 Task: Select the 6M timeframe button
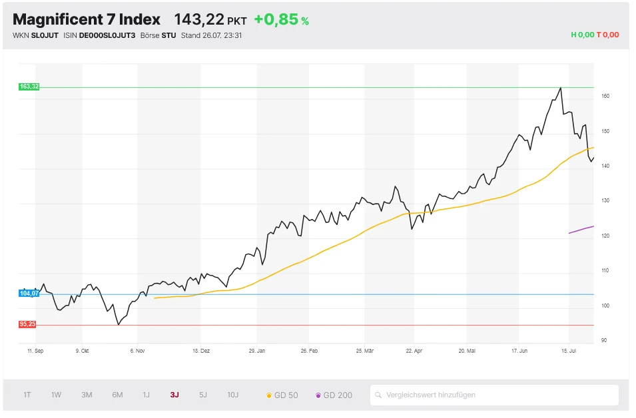tap(117, 394)
